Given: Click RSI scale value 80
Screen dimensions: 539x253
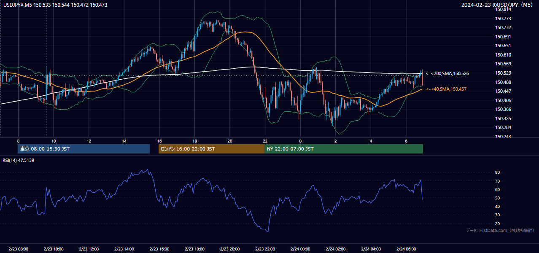Looking at the screenshot, I should pos(497,172).
